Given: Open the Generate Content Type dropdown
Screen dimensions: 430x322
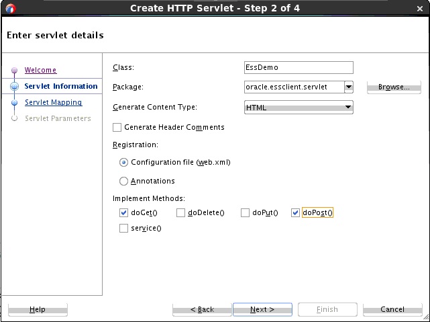Looking at the screenshot, I should click(x=299, y=107).
